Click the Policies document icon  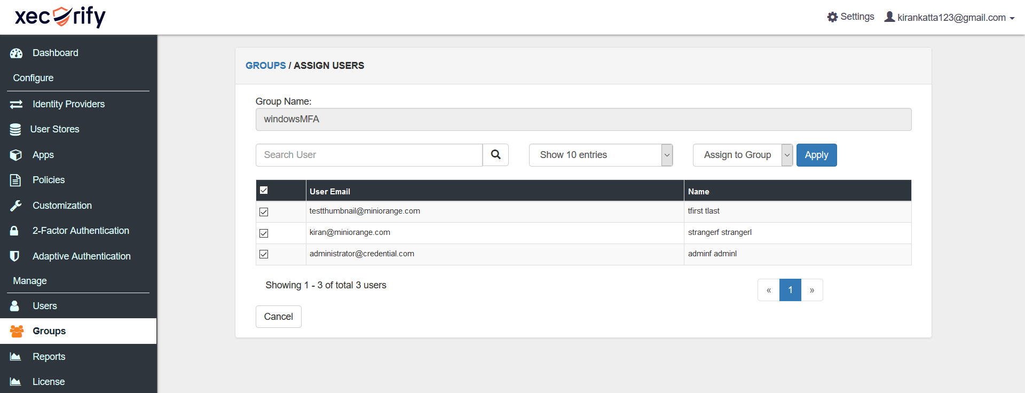pyautogui.click(x=15, y=180)
